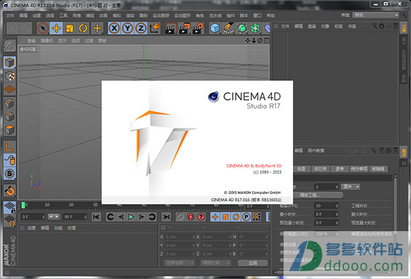The width and height of the screenshot is (411, 279).
Task: Toggle the world/object coordinate system icon
Action: (155, 28)
